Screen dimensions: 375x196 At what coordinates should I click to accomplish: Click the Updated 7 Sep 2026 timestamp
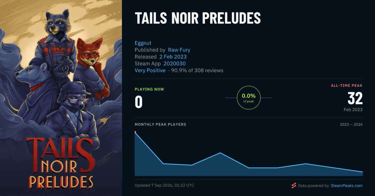[164, 185]
